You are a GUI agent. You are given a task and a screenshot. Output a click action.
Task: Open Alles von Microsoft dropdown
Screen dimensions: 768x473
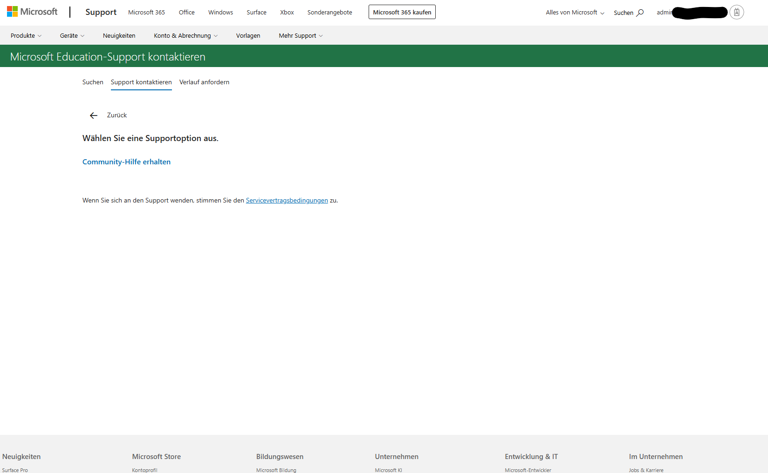pyautogui.click(x=575, y=13)
